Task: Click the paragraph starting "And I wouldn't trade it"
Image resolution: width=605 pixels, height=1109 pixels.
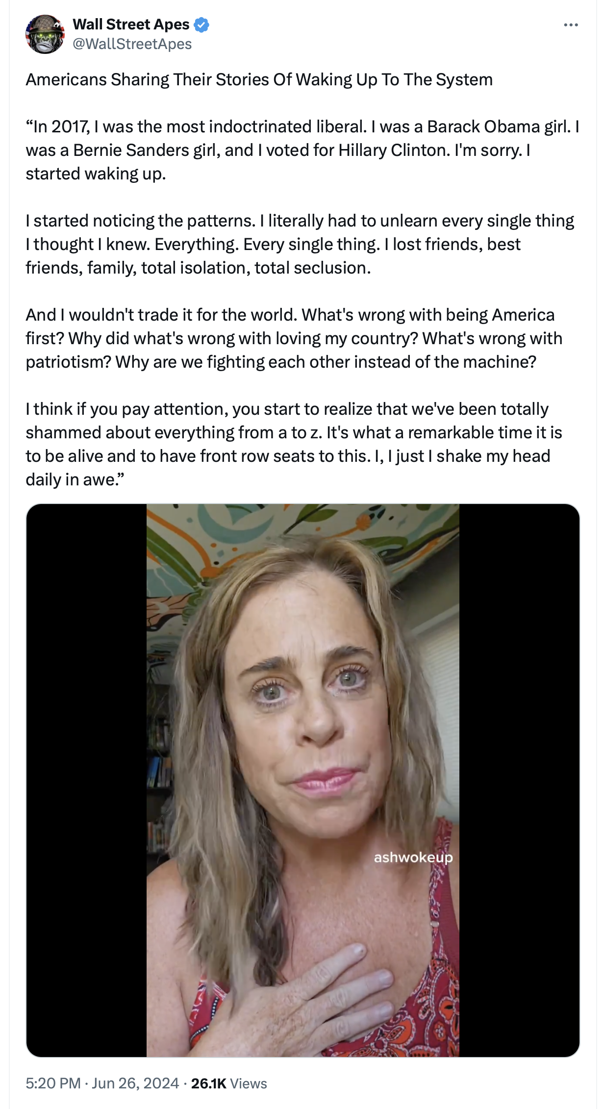Action: point(294,338)
